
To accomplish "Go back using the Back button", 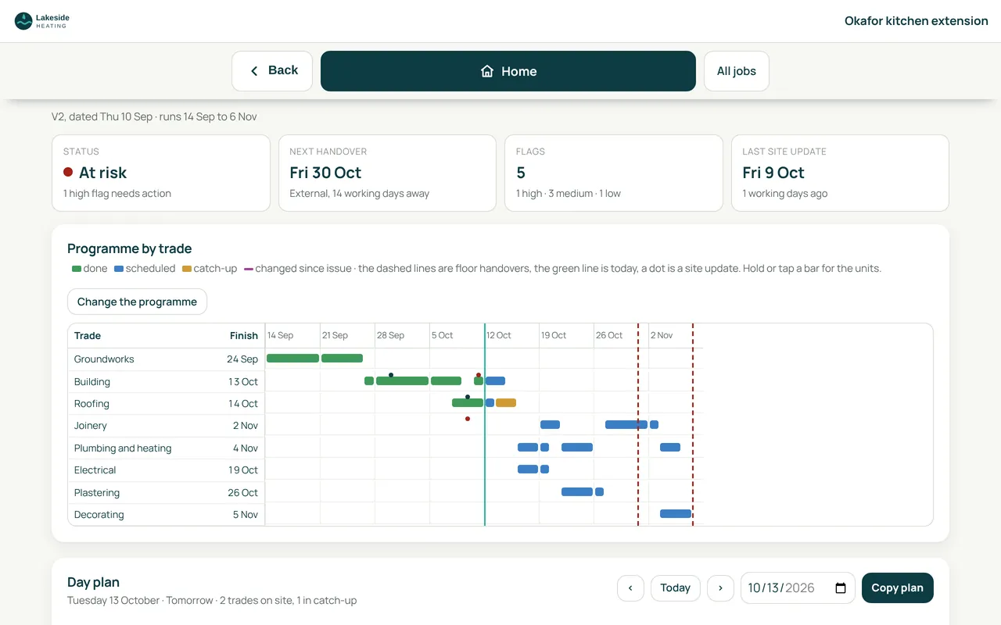I will (272, 71).
